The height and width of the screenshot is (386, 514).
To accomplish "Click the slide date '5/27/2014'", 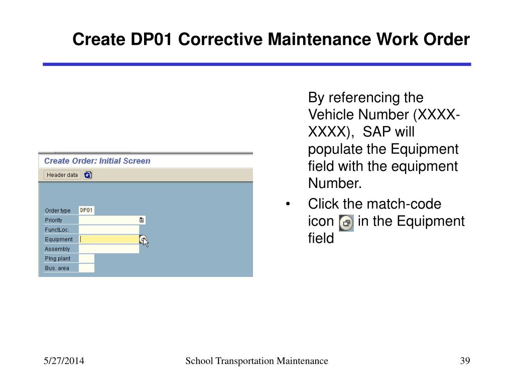I will coord(64,361).
